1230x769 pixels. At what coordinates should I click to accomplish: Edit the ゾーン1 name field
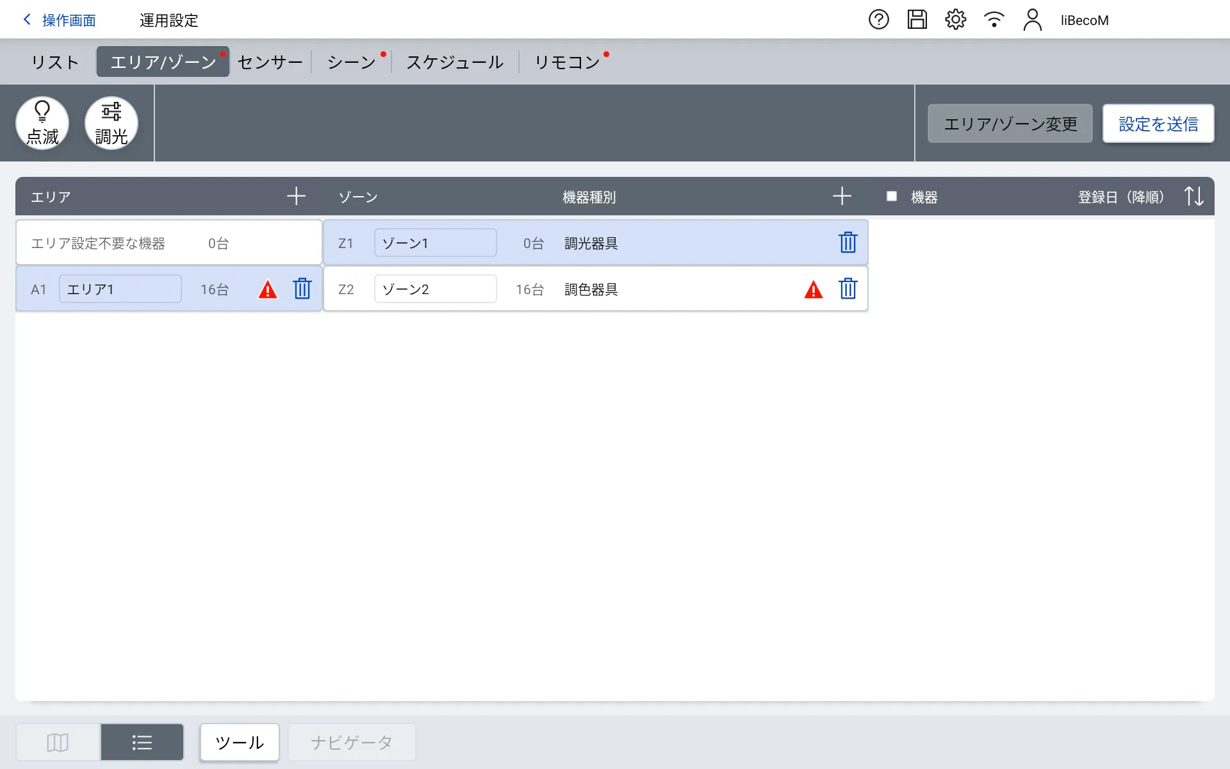(435, 243)
